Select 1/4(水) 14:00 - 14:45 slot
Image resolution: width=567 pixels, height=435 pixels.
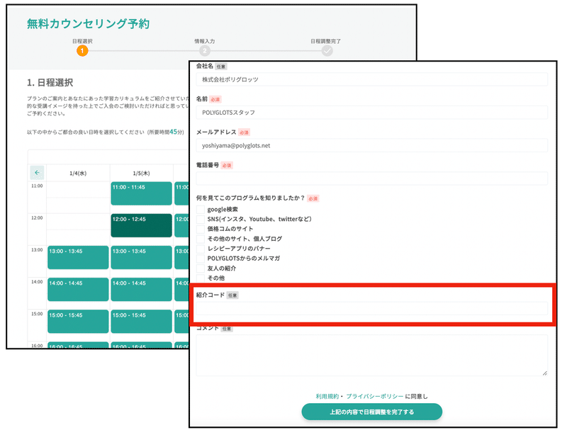click(78, 289)
